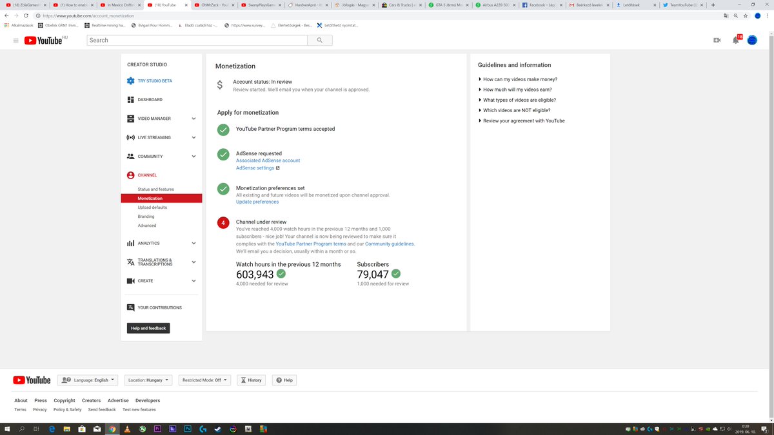Open the footer Copyright link

pos(64,401)
